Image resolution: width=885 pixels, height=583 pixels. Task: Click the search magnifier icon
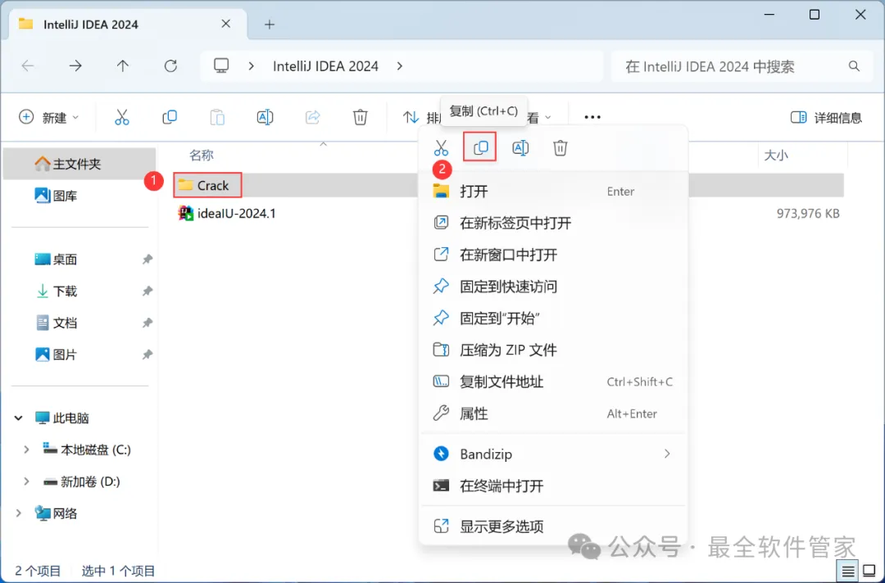pyautogui.click(x=854, y=66)
